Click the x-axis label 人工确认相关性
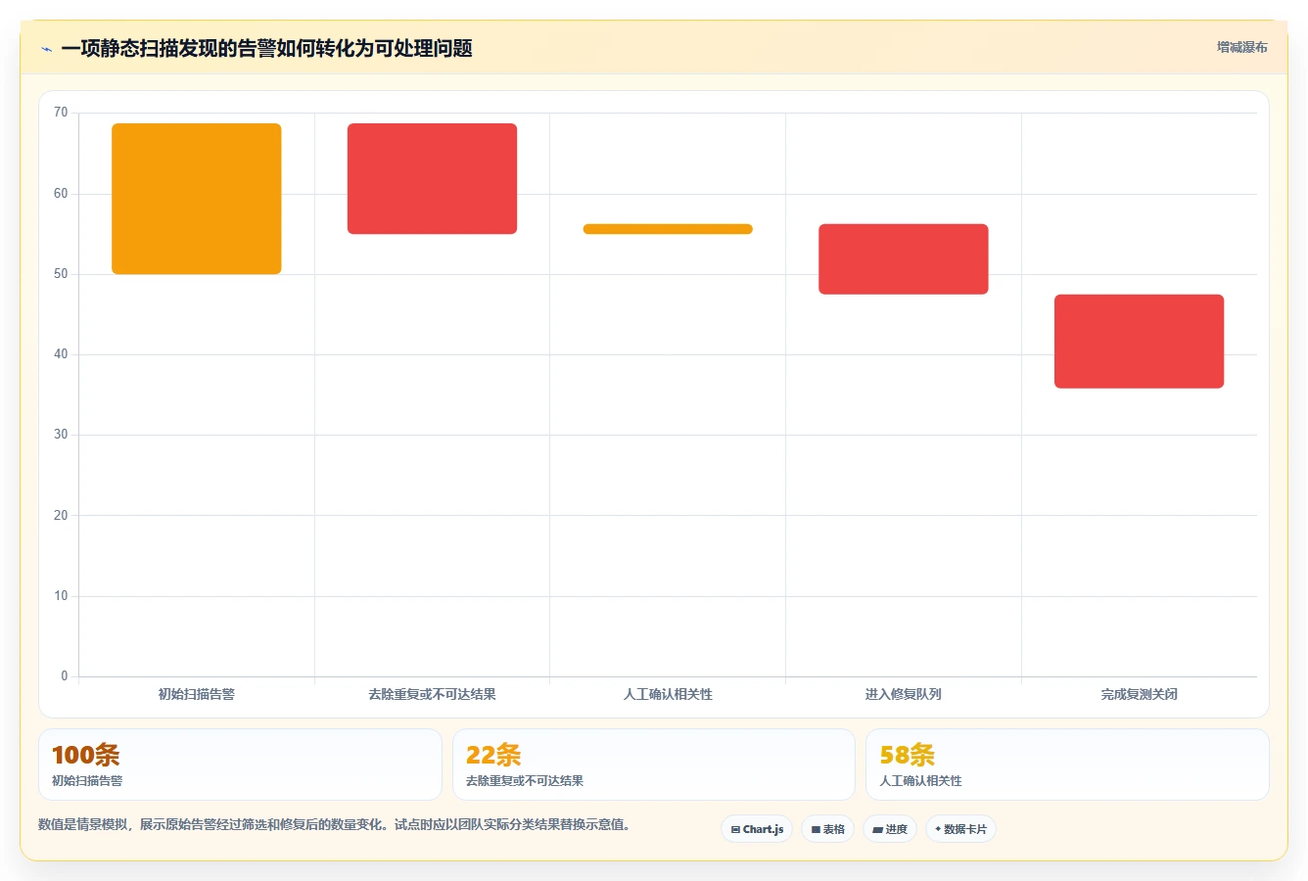1308x881 pixels. [x=668, y=694]
